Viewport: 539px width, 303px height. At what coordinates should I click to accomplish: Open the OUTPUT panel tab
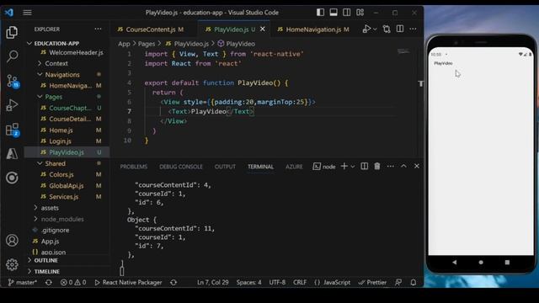tap(225, 167)
